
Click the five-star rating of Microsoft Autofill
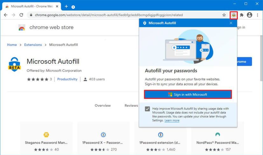click(38, 79)
